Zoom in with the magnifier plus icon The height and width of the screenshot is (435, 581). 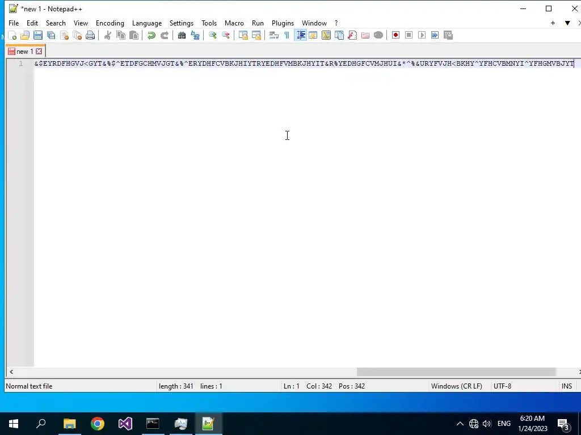(x=212, y=35)
